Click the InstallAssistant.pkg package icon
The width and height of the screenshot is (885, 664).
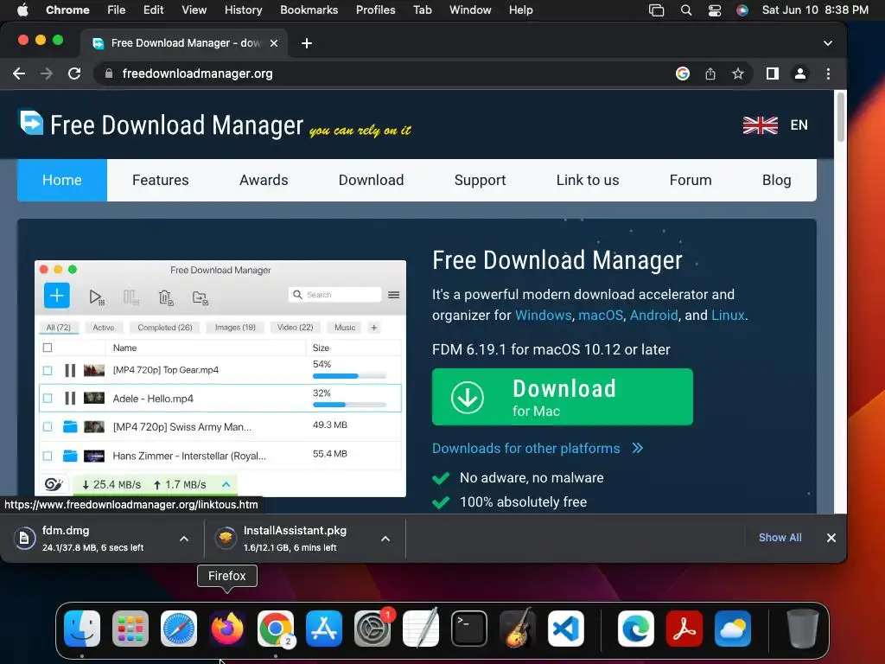(226, 538)
